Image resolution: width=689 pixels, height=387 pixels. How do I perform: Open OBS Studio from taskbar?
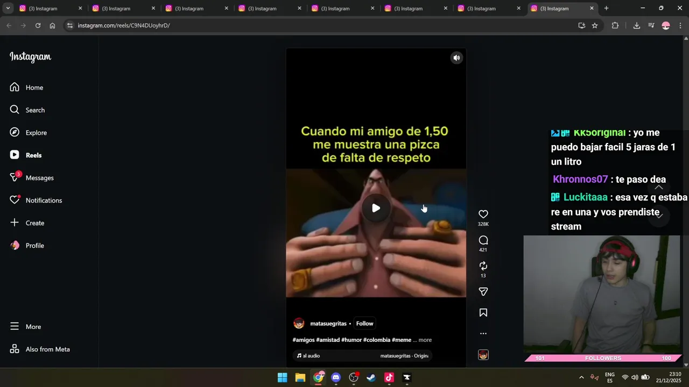[354, 377]
